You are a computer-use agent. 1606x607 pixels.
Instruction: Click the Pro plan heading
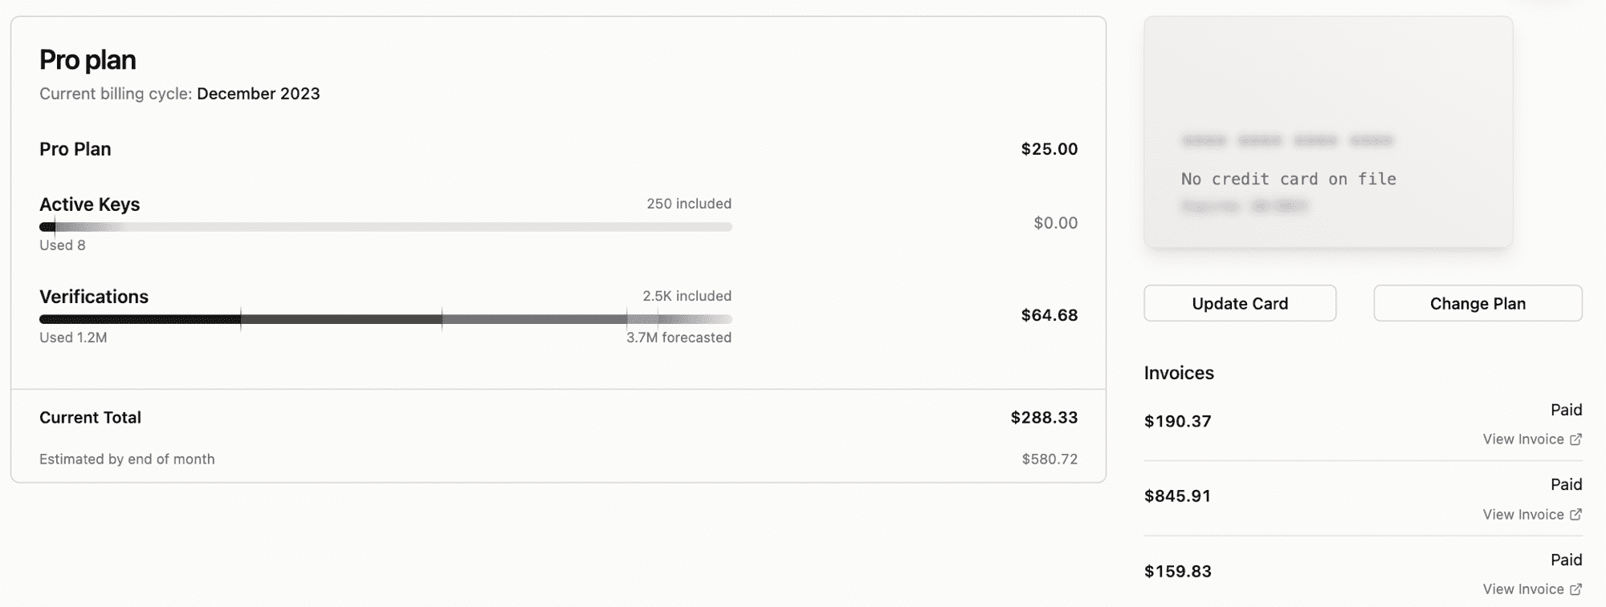pos(88,59)
